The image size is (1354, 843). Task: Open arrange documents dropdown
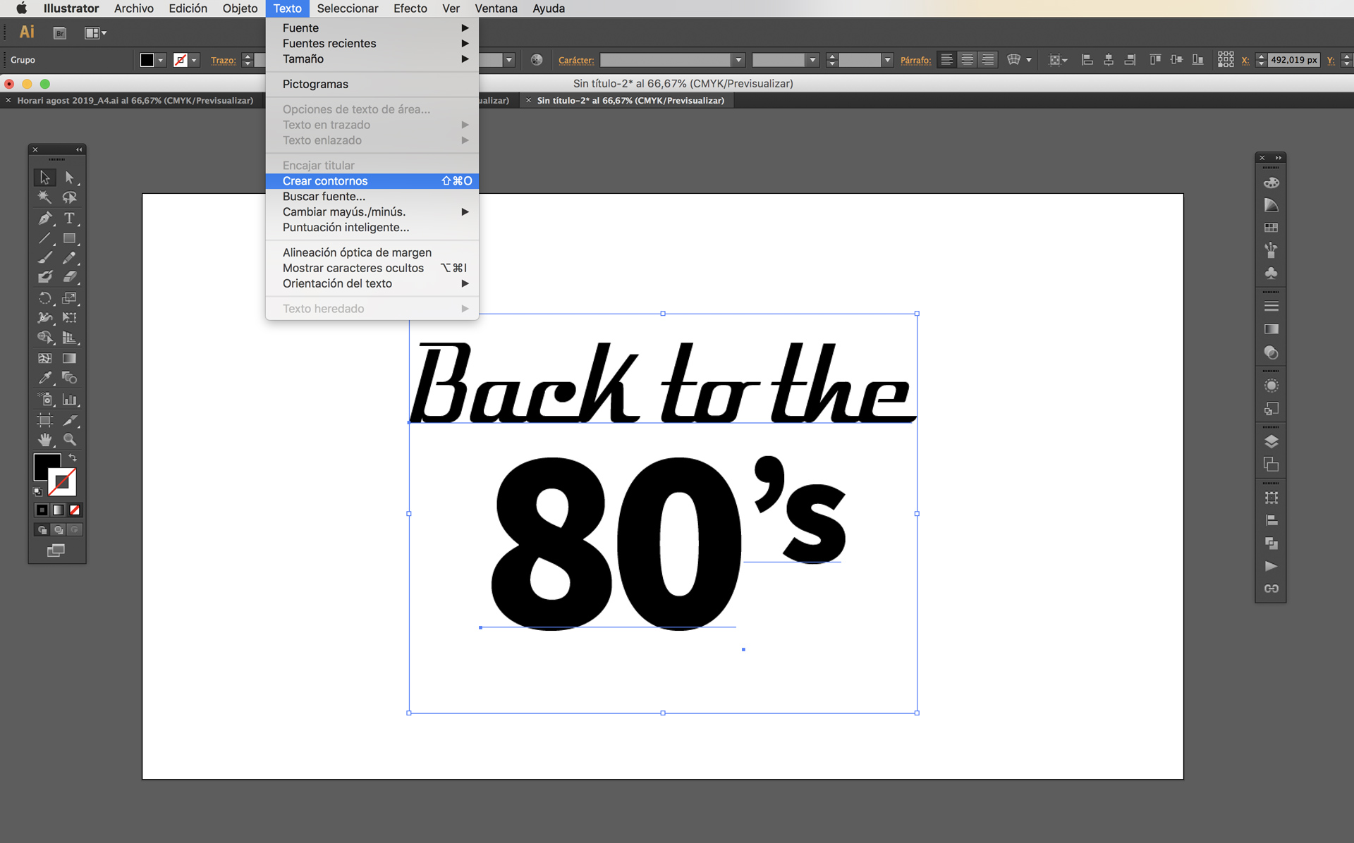[x=95, y=33]
